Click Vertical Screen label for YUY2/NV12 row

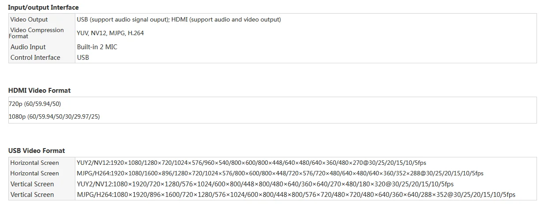click(x=32, y=184)
